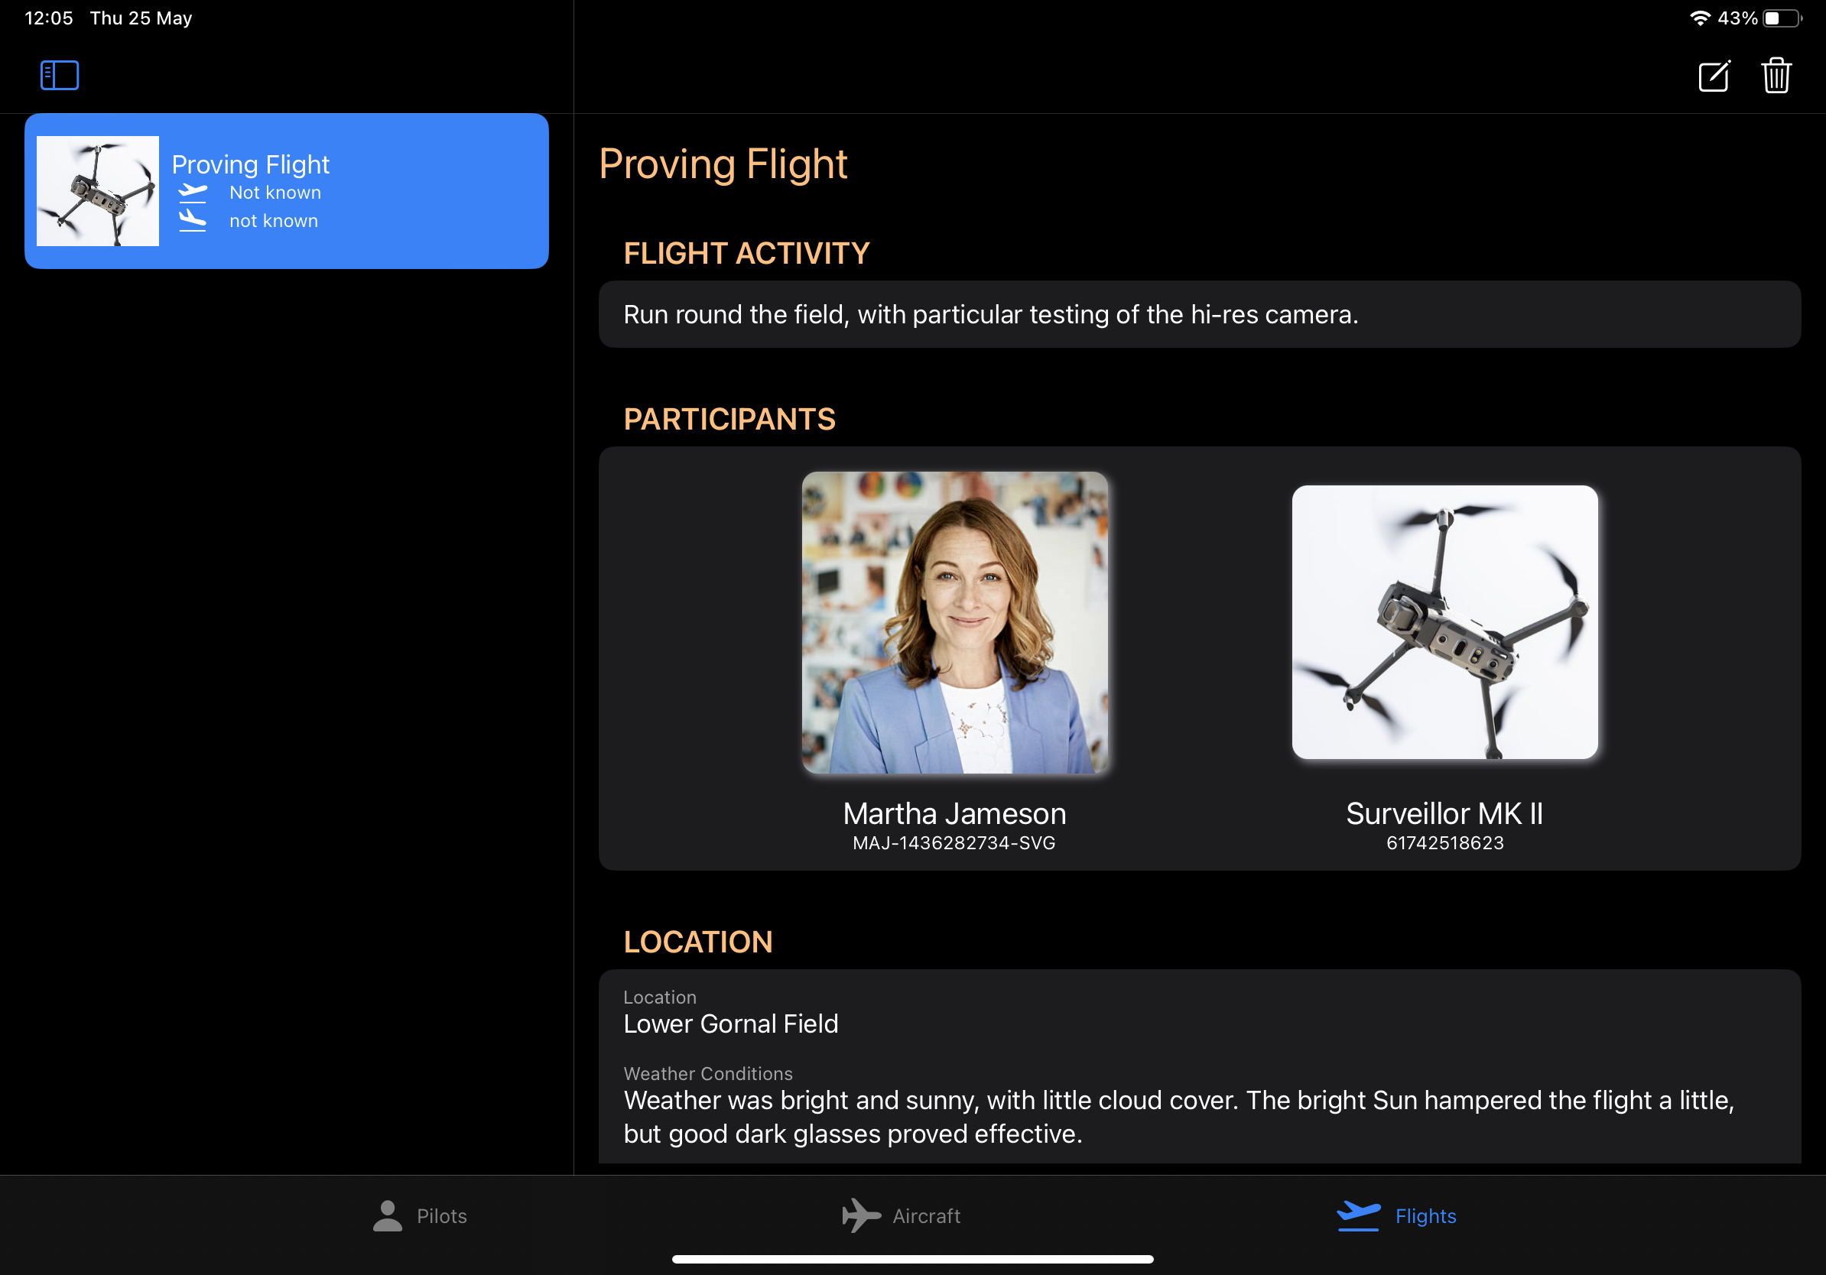
Task: Tap the landing airplane icon in Proving Flight row
Action: [193, 220]
